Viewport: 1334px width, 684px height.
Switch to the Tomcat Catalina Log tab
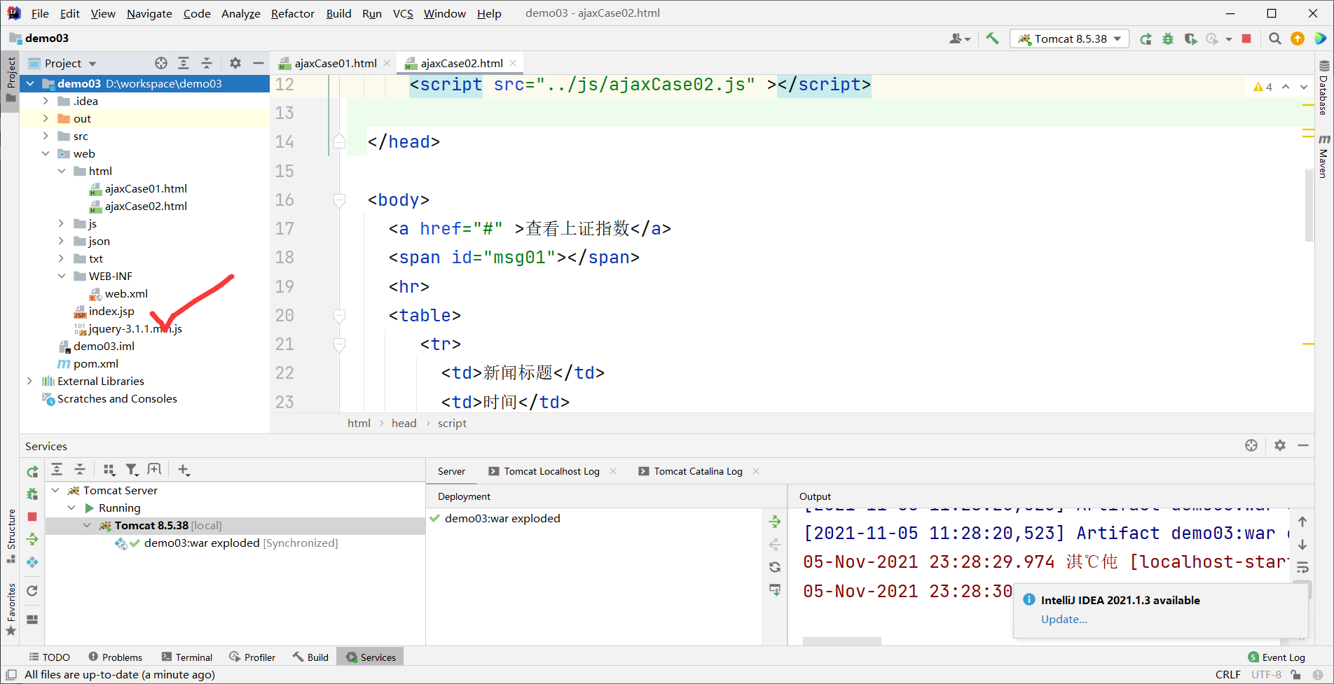click(x=698, y=471)
